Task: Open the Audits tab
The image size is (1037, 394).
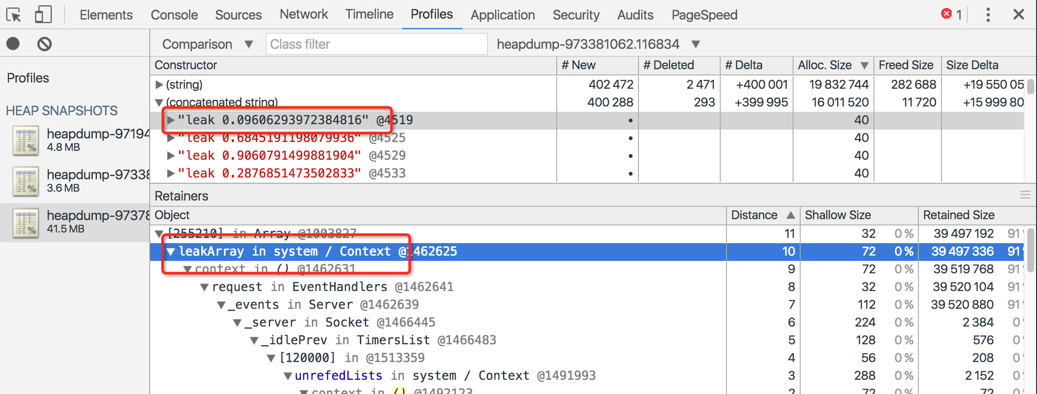Action: tap(635, 15)
